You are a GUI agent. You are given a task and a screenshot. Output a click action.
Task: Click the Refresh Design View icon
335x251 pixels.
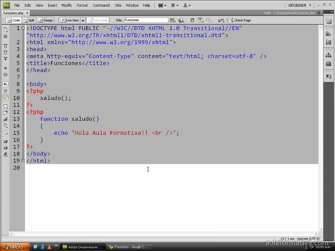192,20
